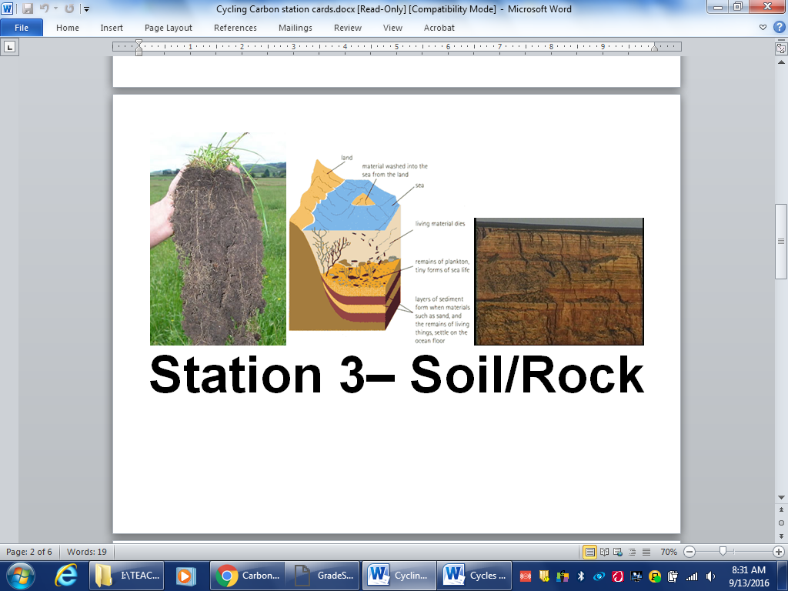Click the red antivirus tray icon

tap(618, 576)
